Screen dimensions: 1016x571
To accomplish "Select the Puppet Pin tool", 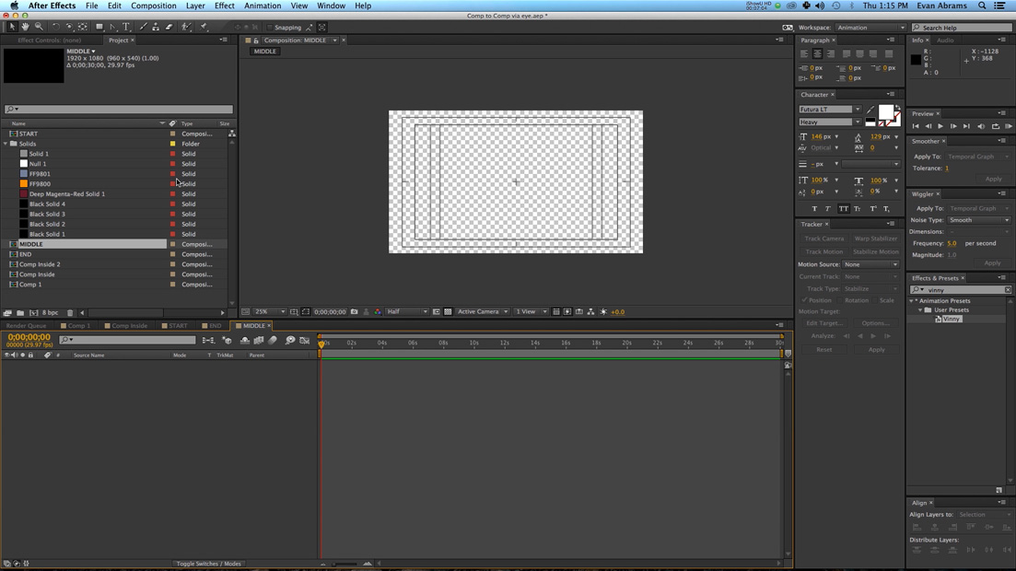I will [x=204, y=28].
